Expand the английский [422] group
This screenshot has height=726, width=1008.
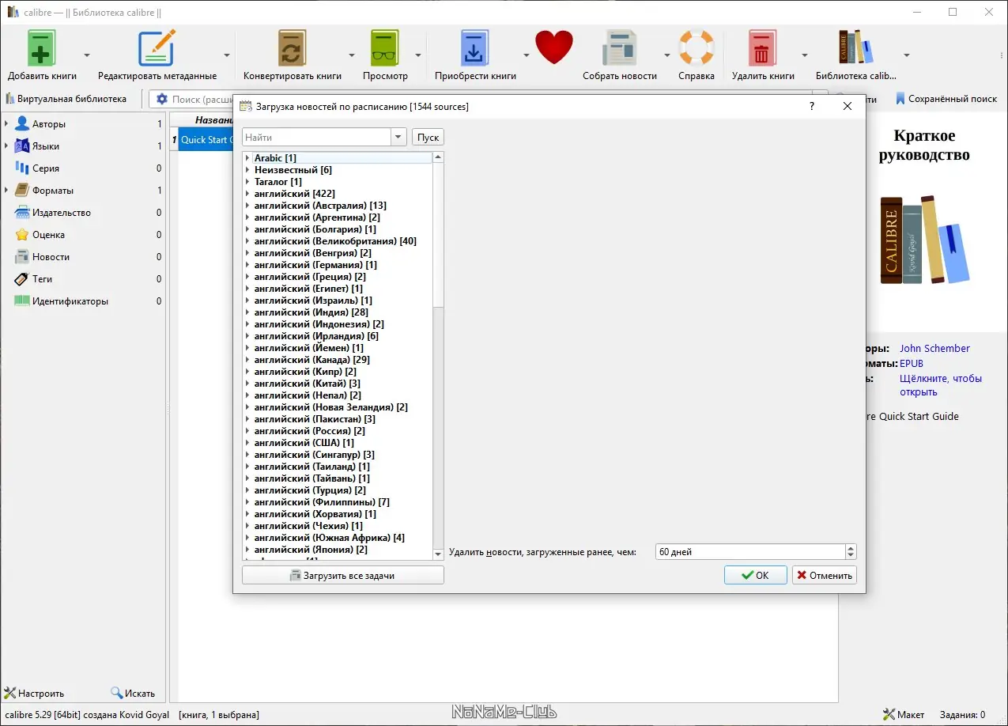click(247, 194)
